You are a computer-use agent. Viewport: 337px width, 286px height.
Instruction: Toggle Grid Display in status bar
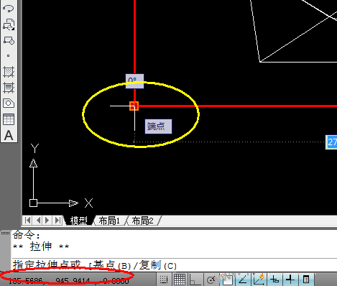coord(180,280)
